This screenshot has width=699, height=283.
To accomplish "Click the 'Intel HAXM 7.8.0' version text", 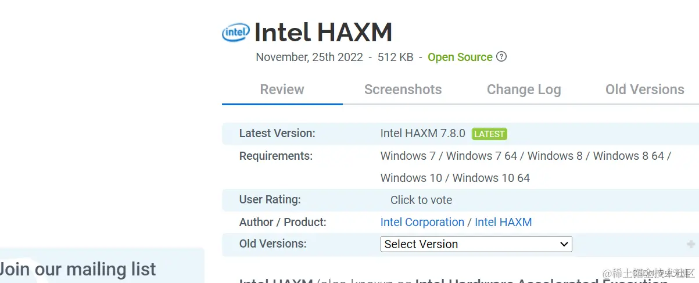I will (423, 133).
